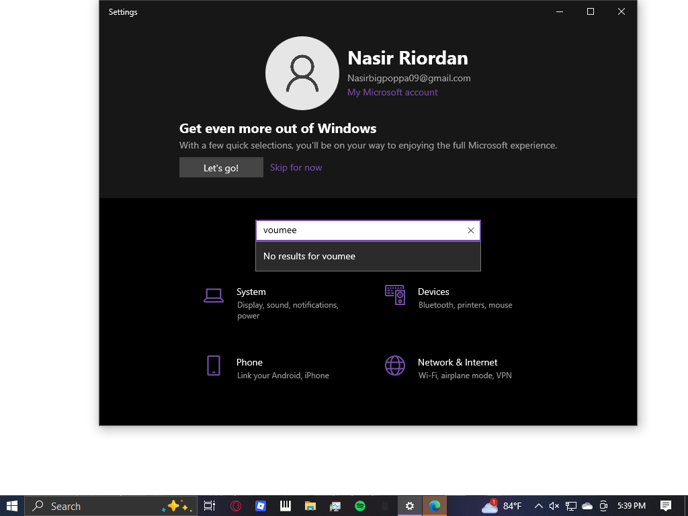
Task: Open the weather widget showing 84°F
Action: [501, 506]
